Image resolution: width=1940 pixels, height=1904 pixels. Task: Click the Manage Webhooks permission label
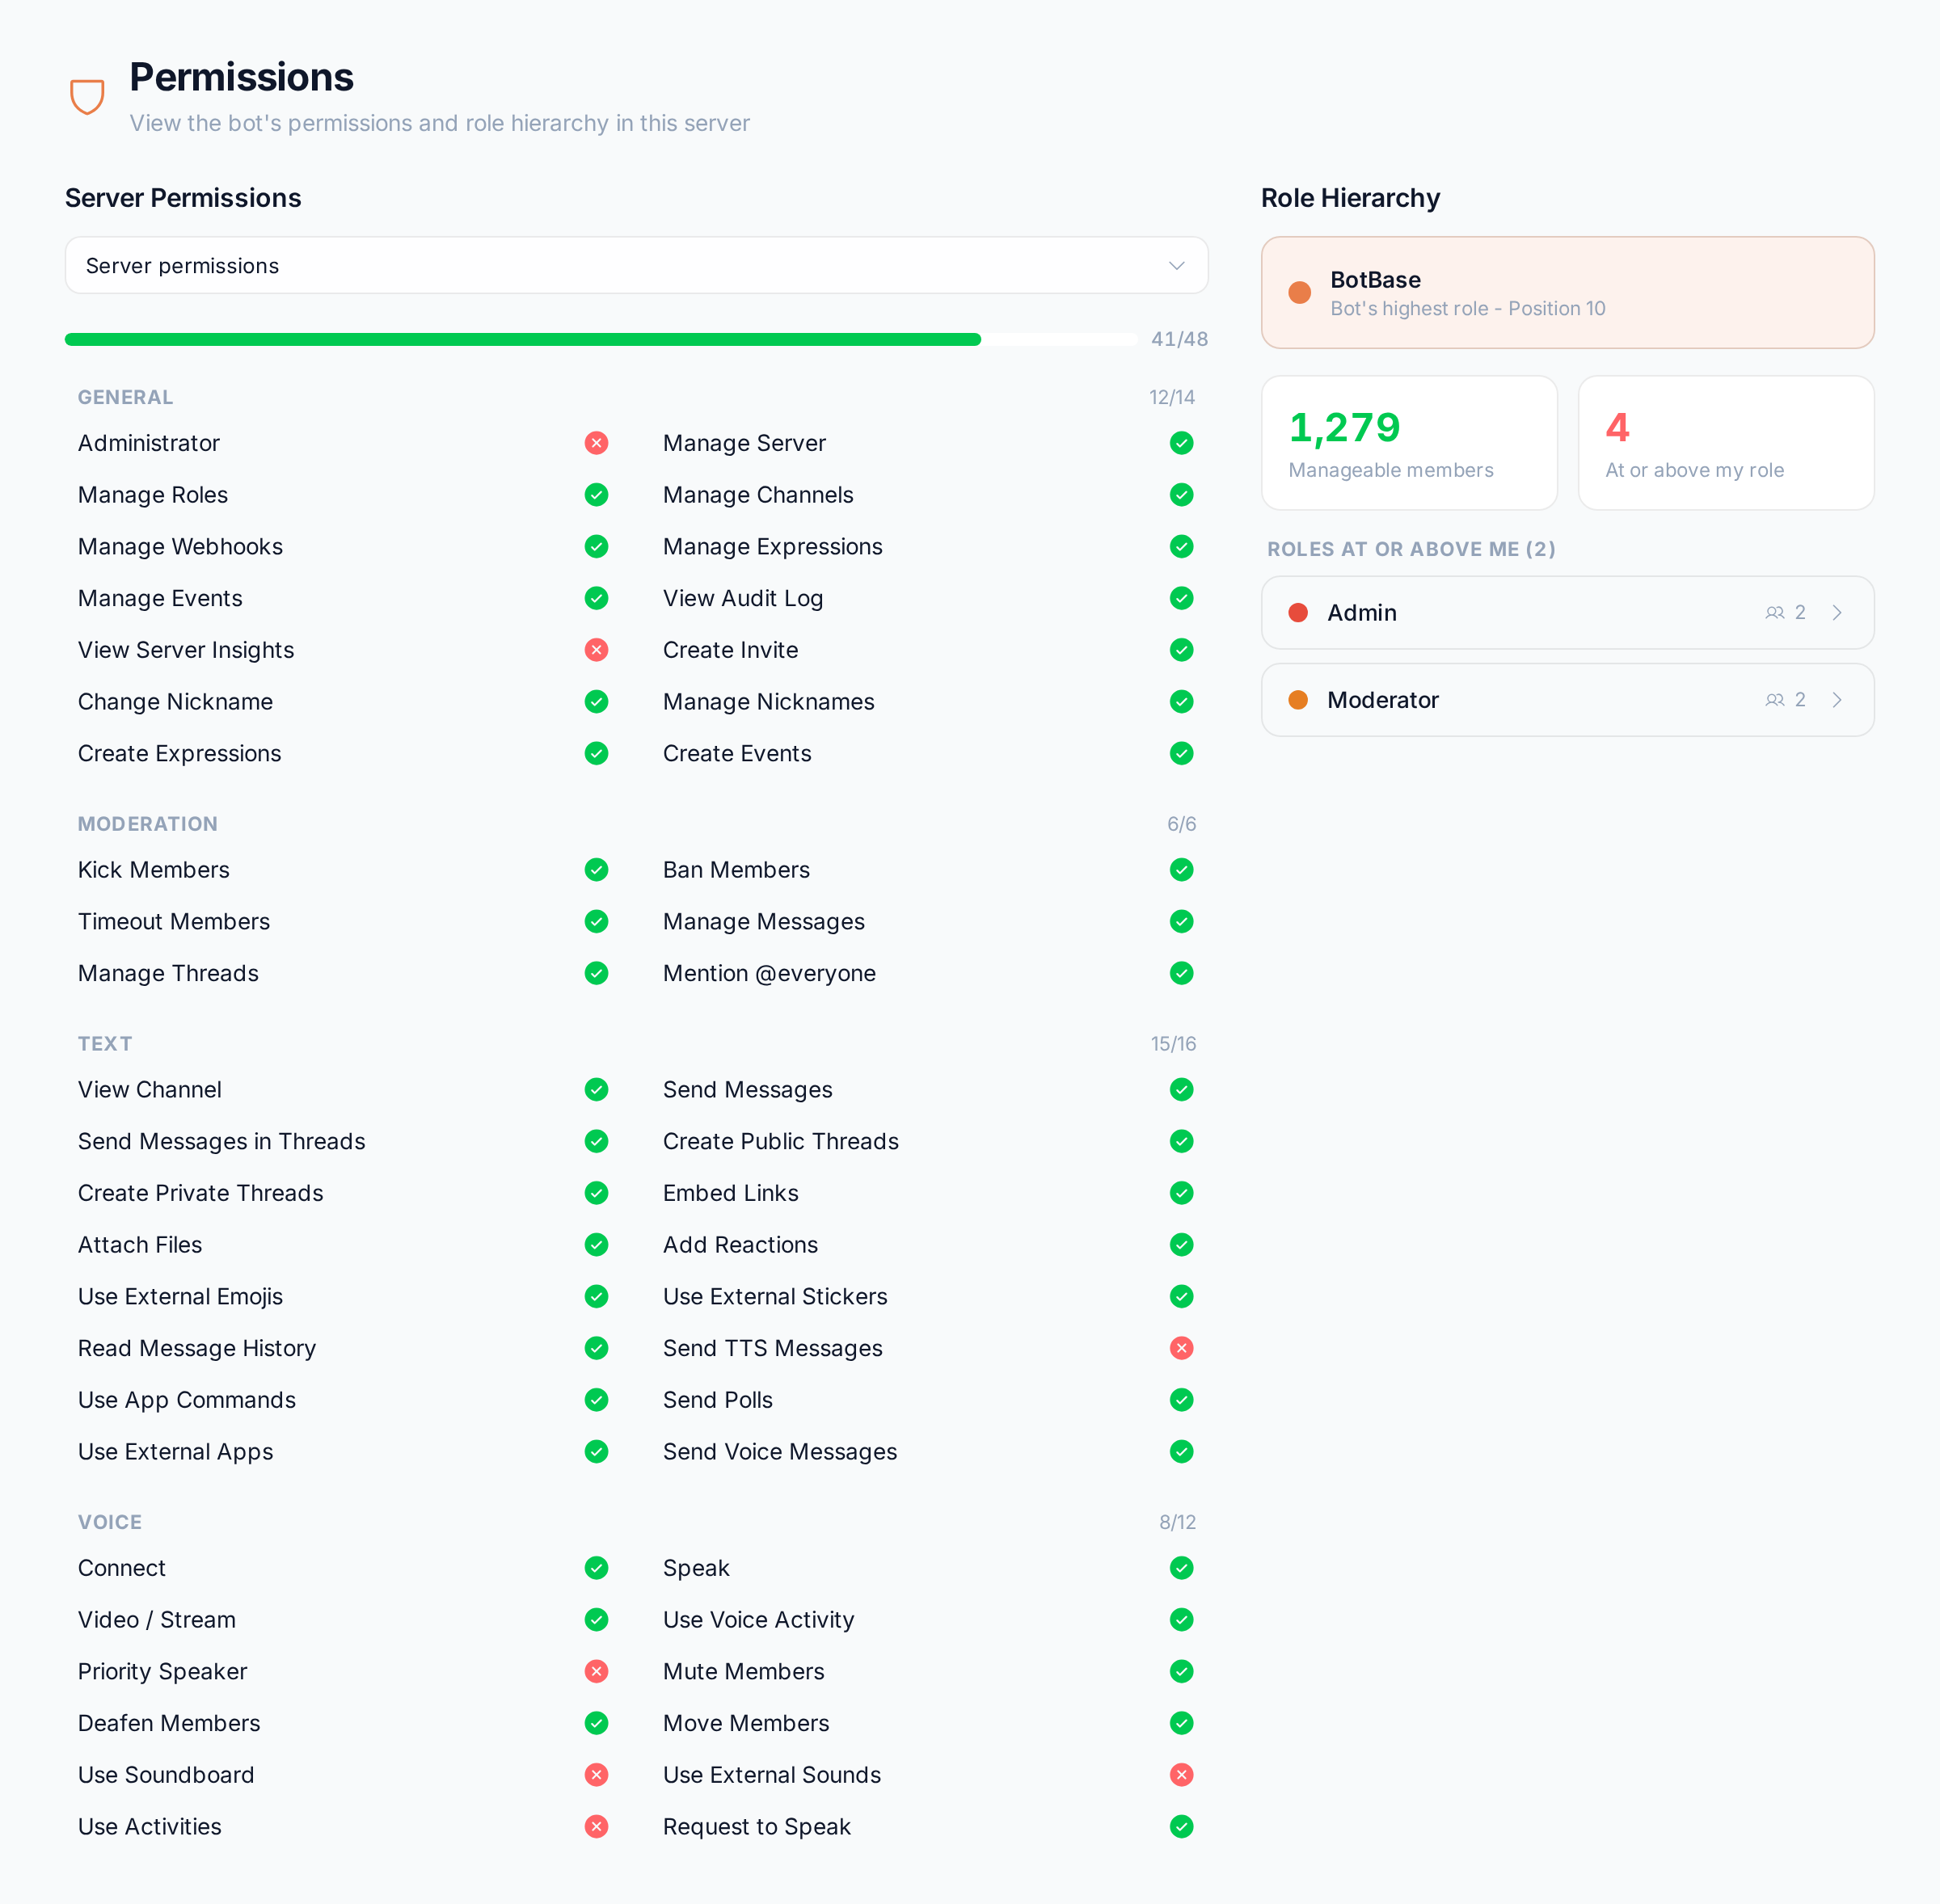180,547
